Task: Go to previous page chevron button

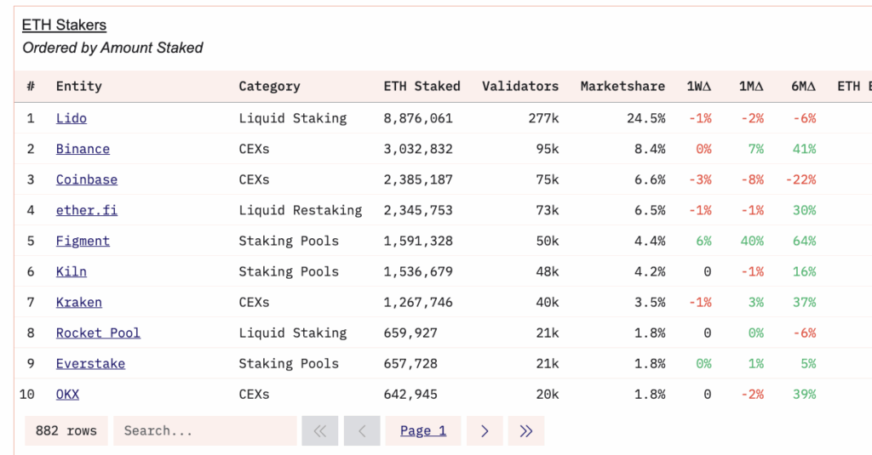Action: click(x=362, y=430)
